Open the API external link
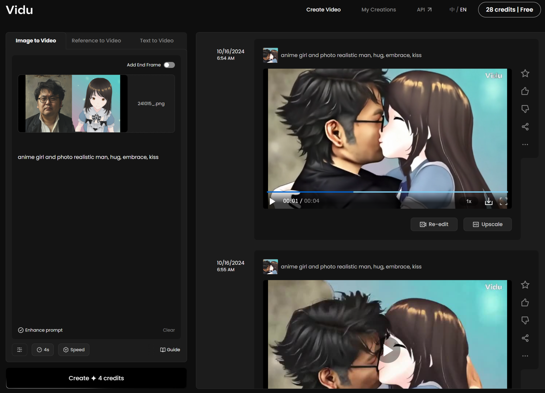 click(424, 10)
